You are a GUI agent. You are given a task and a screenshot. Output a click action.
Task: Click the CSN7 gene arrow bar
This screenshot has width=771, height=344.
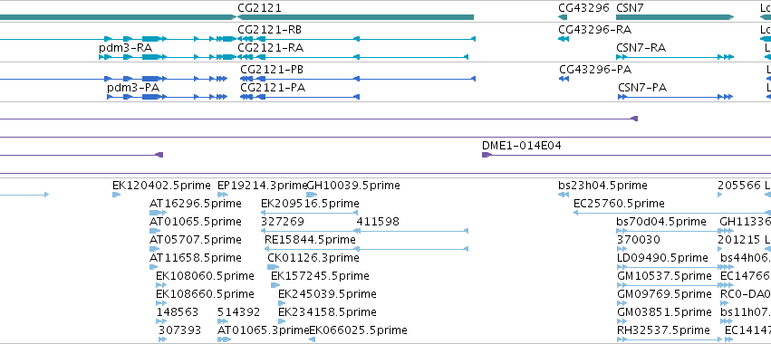pyautogui.click(x=675, y=17)
